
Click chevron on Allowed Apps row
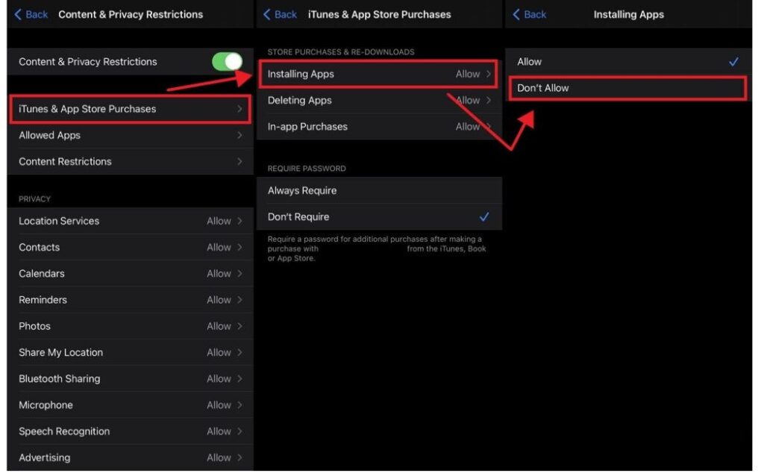(x=239, y=136)
